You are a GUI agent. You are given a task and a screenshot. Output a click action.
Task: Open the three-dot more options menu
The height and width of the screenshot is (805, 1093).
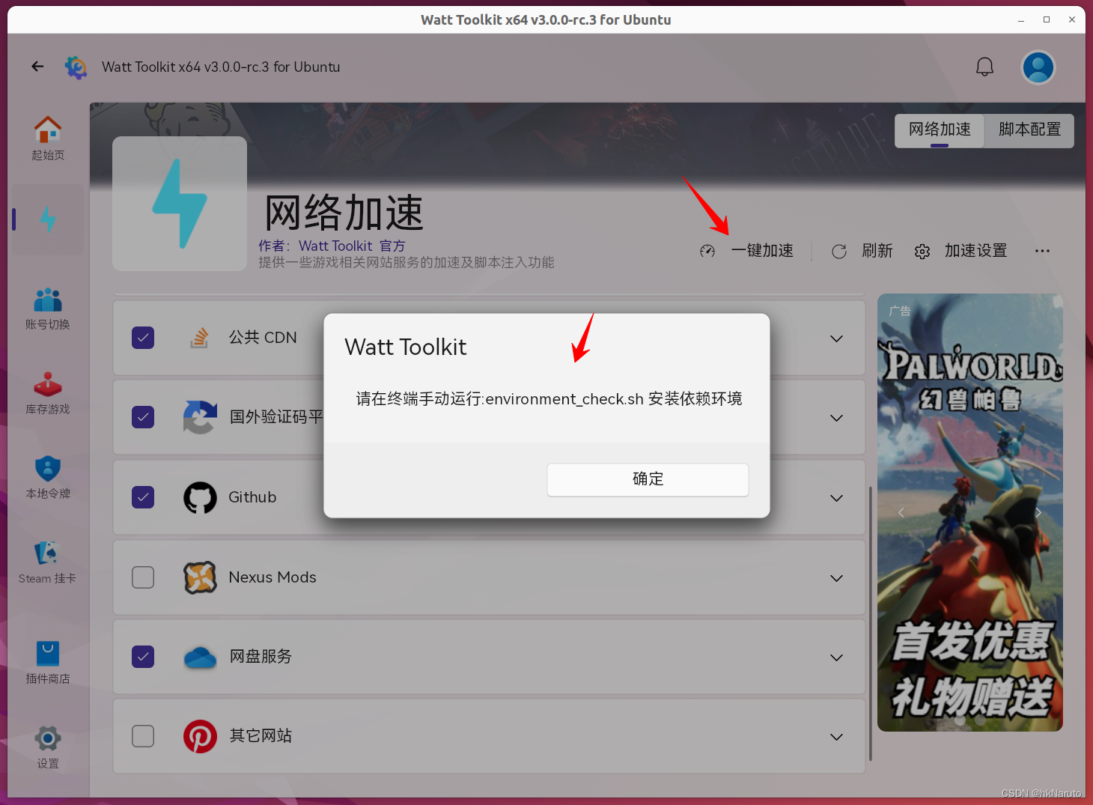click(x=1042, y=251)
